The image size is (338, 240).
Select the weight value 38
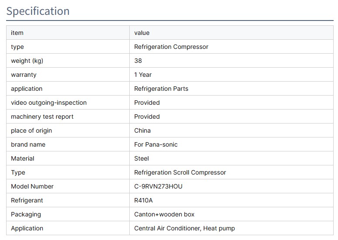tap(138, 61)
